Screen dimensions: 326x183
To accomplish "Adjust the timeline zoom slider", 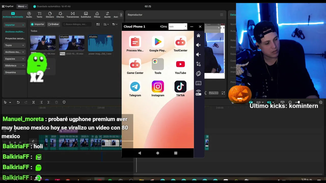I will click(306, 102).
